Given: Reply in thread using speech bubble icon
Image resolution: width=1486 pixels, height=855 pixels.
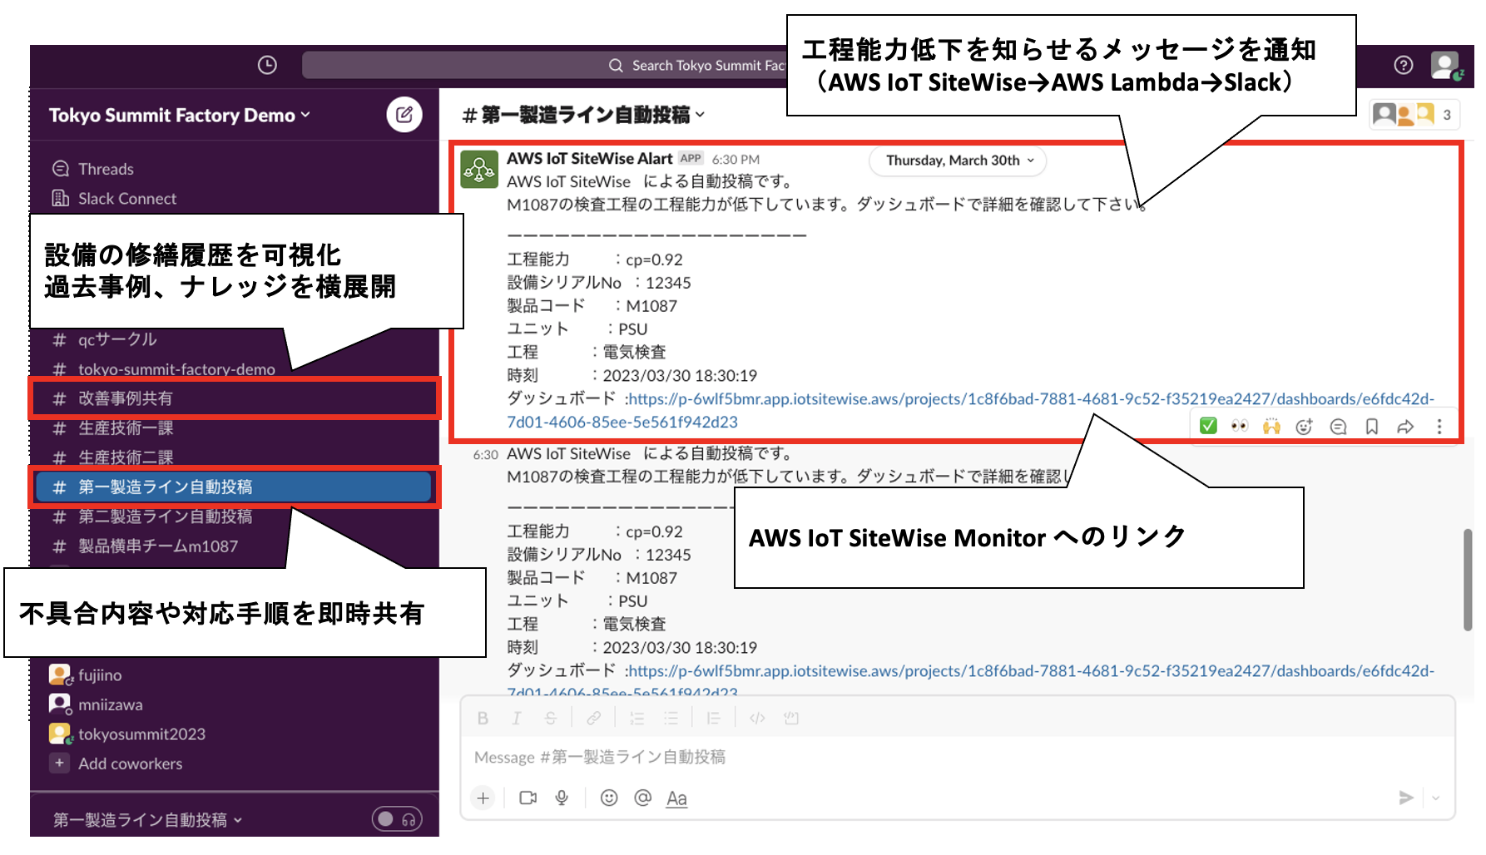Looking at the screenshot, I should tap(1338, 426).
